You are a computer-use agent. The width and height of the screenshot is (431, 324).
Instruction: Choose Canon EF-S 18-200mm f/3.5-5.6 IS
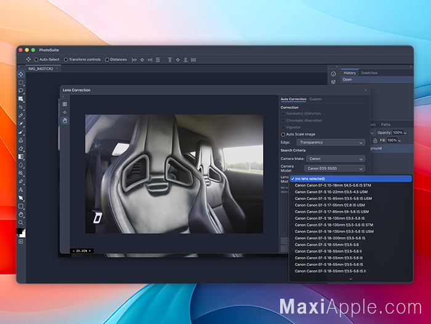coord(351,238)
